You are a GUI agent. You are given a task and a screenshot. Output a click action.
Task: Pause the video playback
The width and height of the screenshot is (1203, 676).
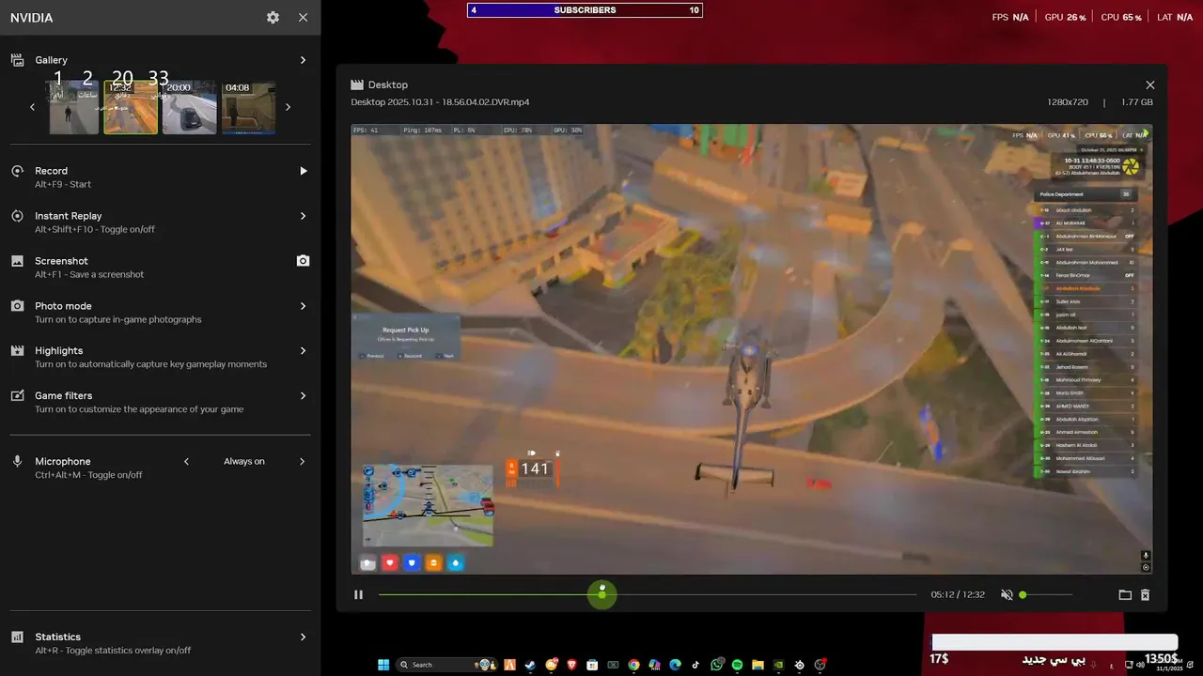(x=358, y=594)
